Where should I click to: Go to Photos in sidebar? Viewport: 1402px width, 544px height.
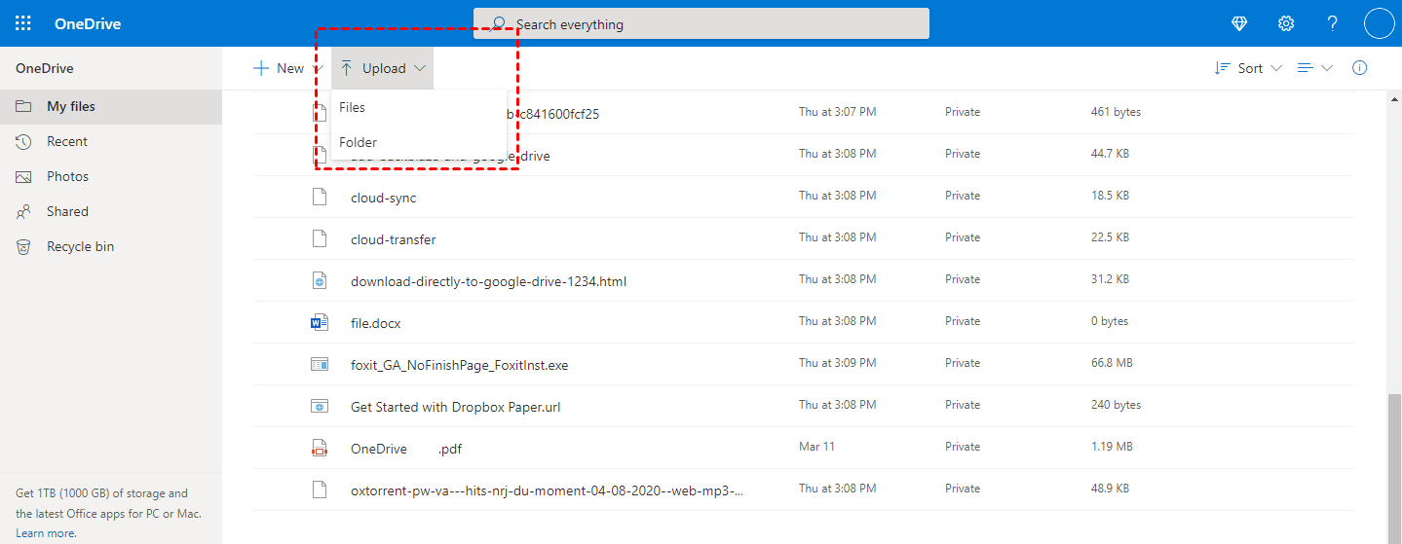(111, 177)
